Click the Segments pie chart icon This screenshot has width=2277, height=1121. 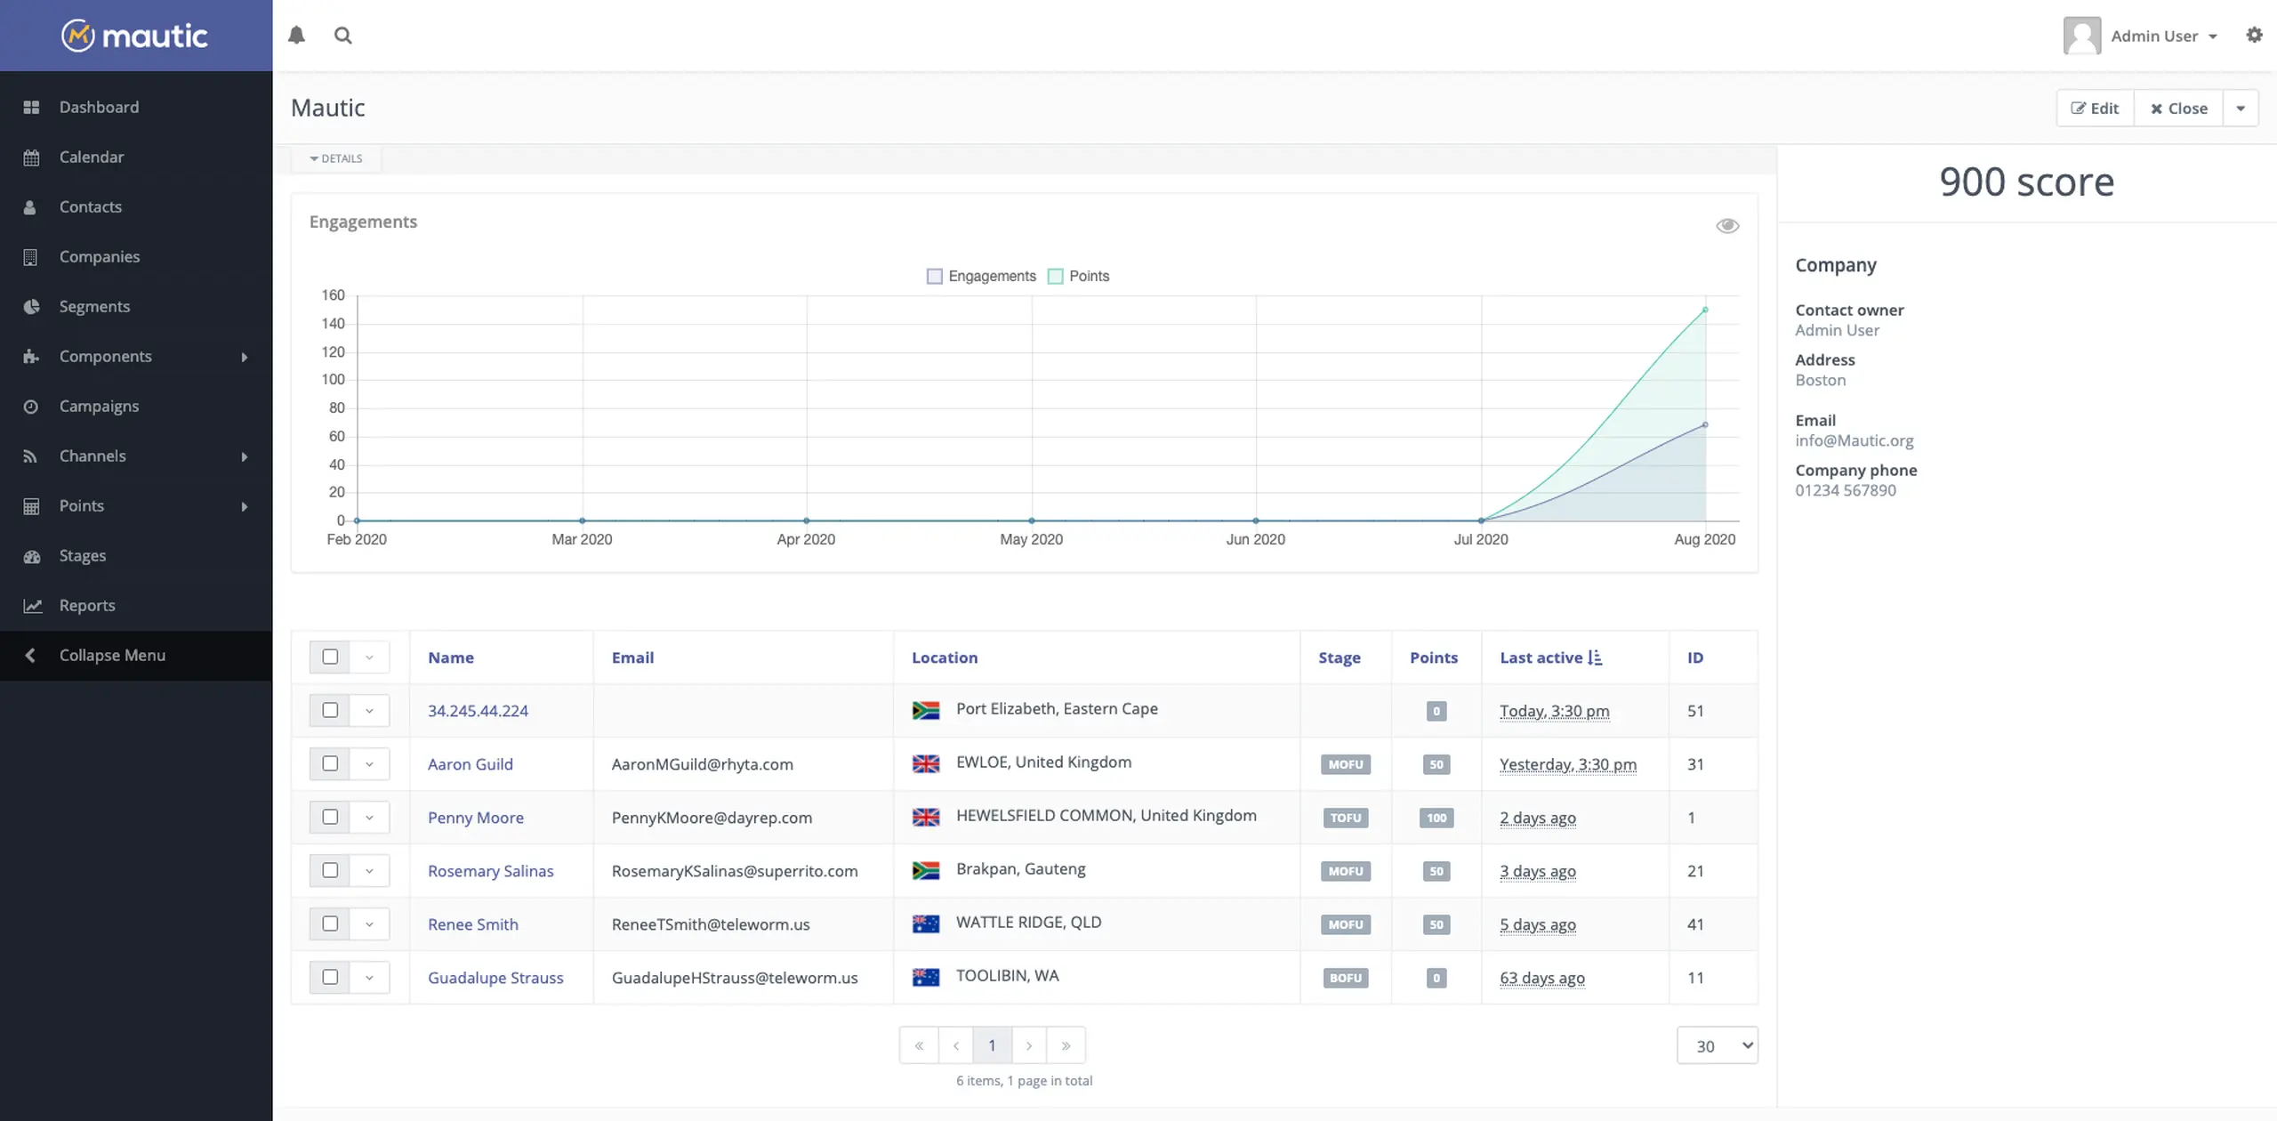(31, 306)
